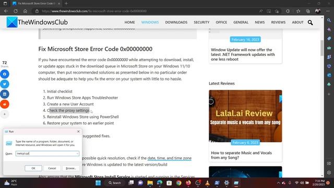Open the Edge favorites star icon
Viewport: 334px width, 188px height.
[x=298, y=11]
